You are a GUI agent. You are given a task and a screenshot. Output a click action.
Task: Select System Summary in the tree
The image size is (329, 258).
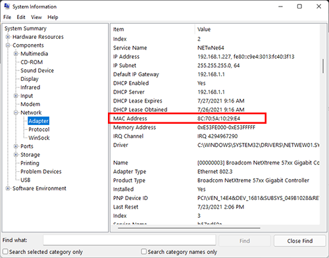(26, 28)
